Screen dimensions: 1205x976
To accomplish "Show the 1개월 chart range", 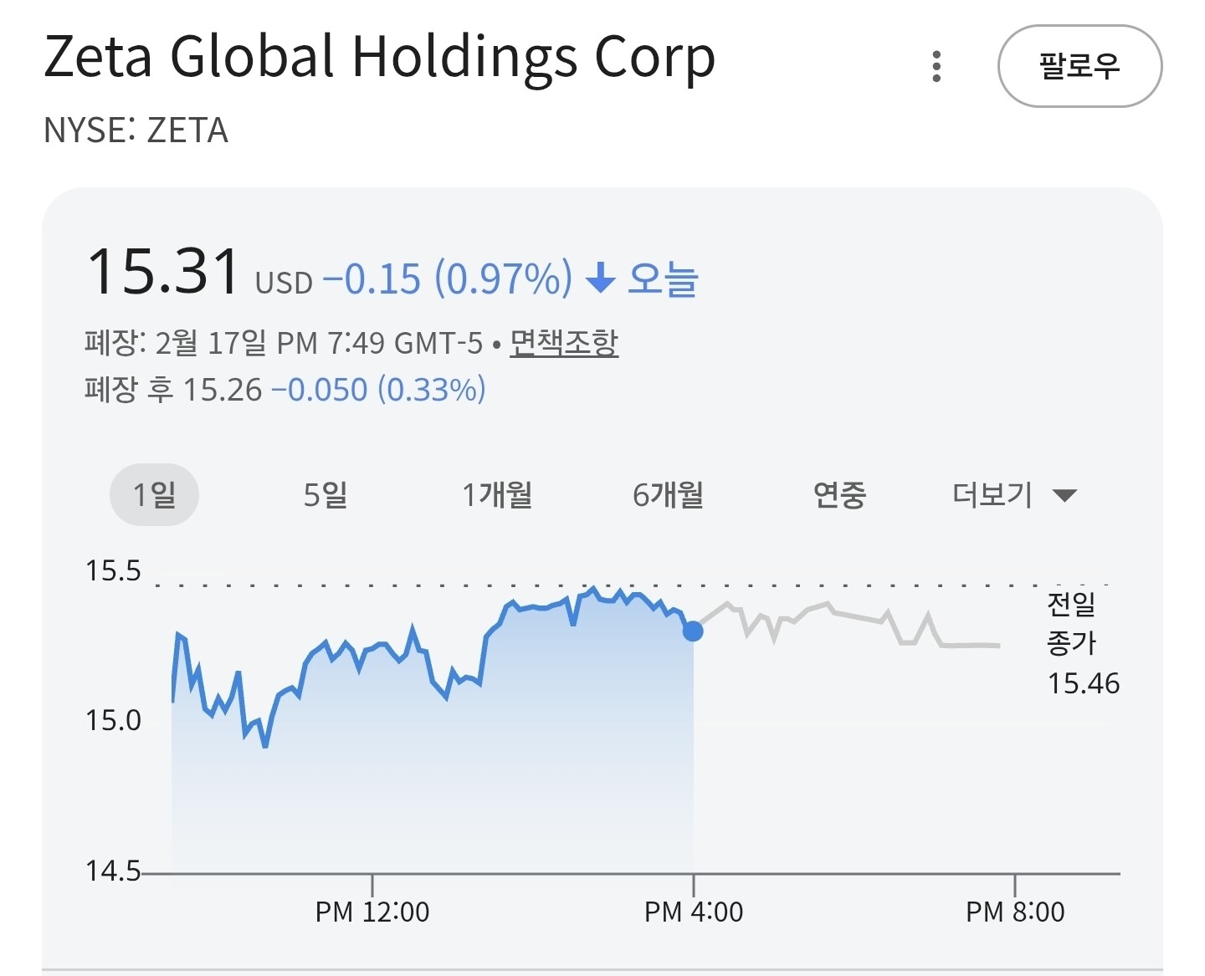I will (x=498, y=495).
